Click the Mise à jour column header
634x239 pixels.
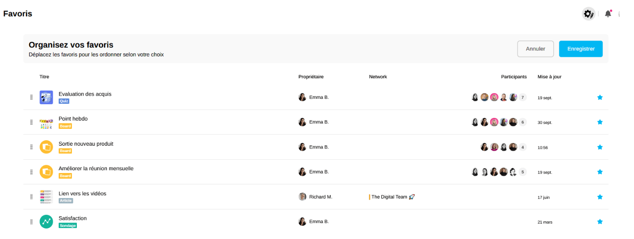coord(549,77)
